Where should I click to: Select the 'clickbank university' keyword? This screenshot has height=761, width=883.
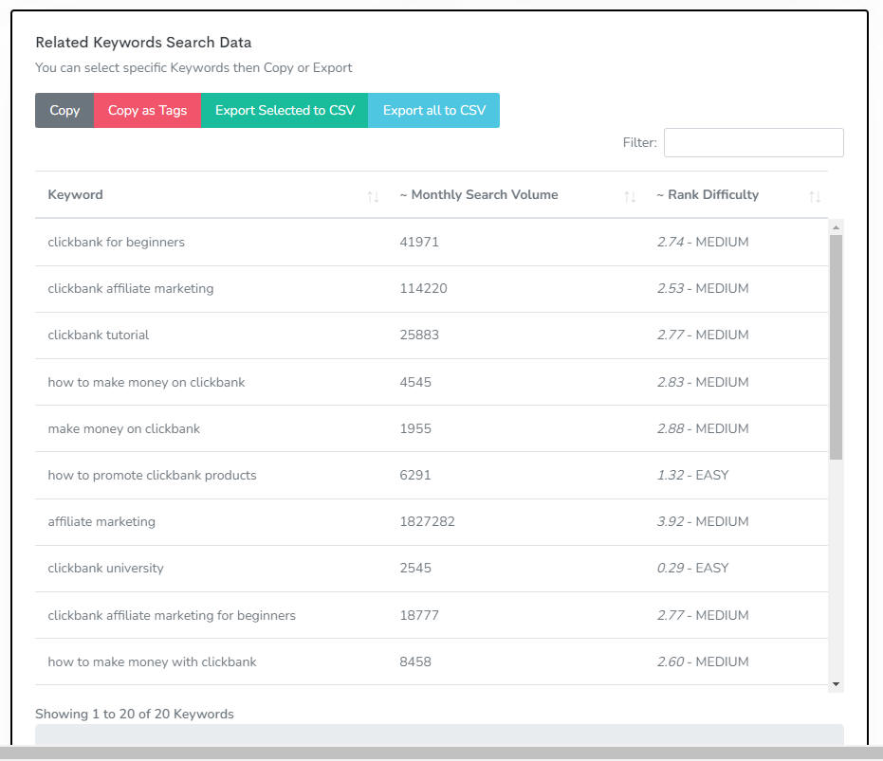pyautogui.click(x=106, y=568)
